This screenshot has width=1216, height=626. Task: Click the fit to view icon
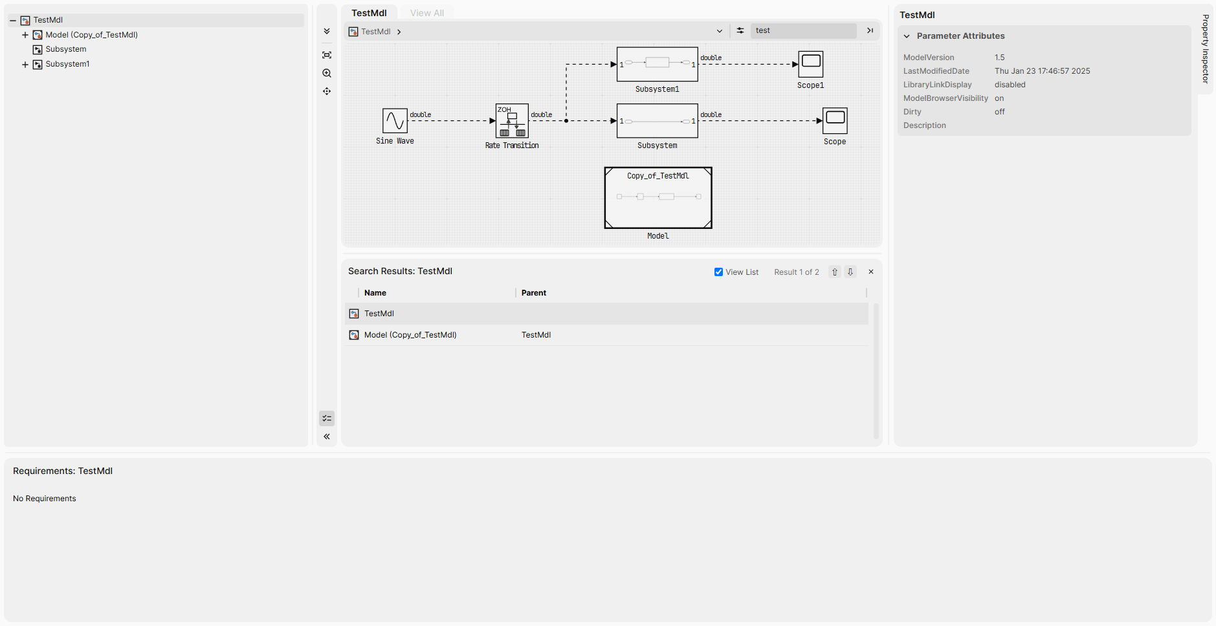pyautogui.click(x=327, y=55)
